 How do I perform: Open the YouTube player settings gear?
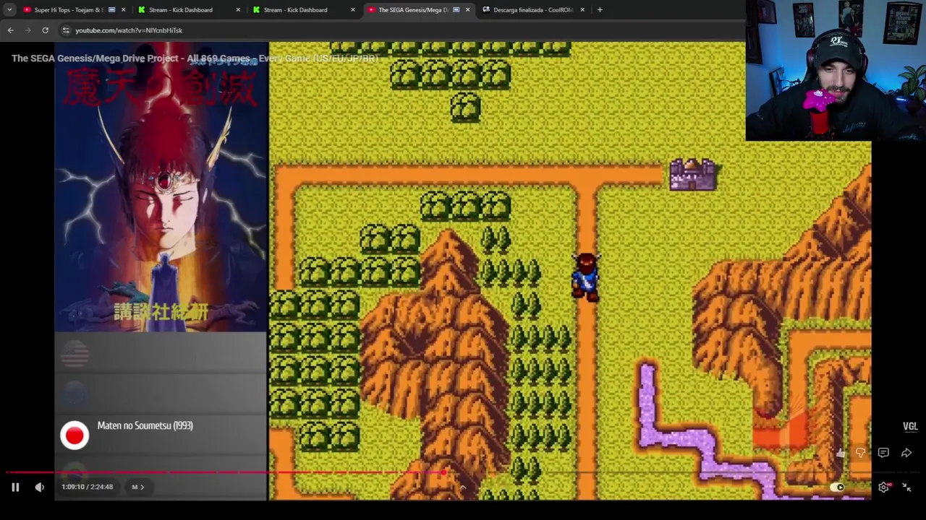[884, 487]
